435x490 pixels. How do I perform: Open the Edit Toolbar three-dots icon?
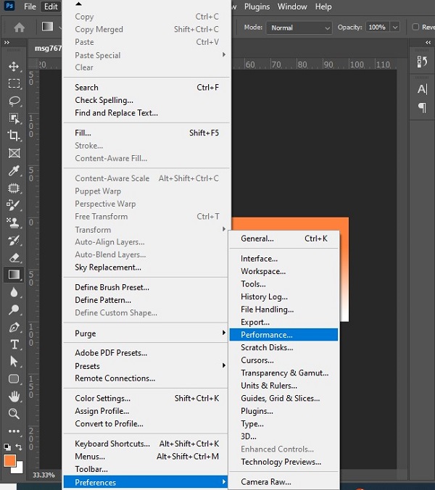tap(14, 431)
